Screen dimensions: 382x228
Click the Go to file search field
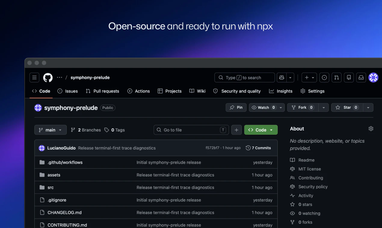point(191,130)
